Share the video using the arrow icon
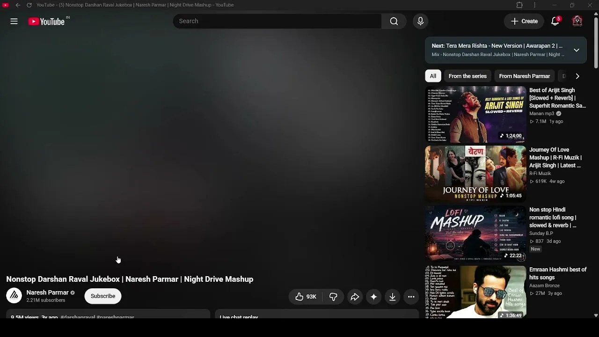599x337 pixels. point(355,297)
